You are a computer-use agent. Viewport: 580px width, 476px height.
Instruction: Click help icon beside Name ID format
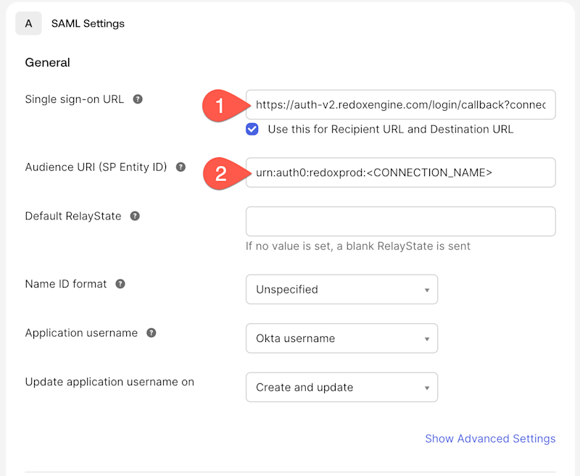[120, 284]
